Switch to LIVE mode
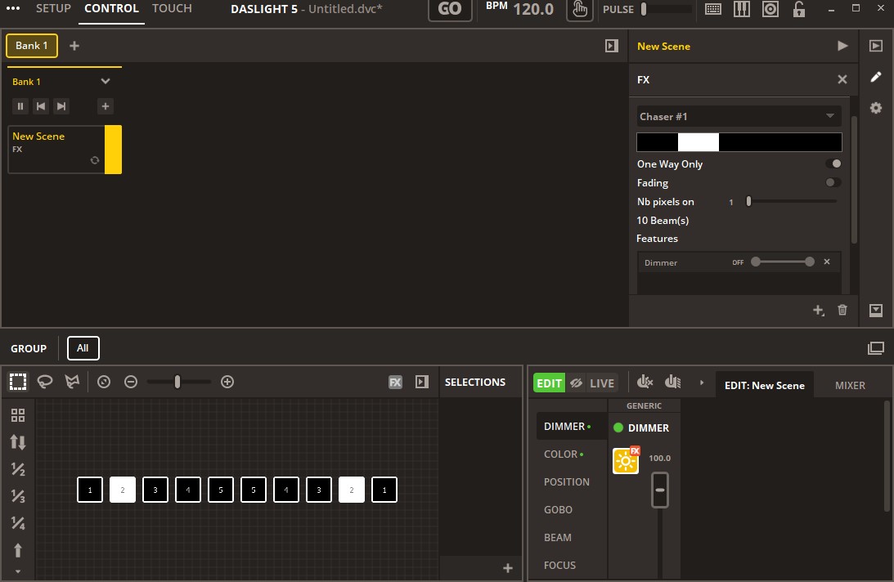Viewport: 894px width, 582px height. (601, 383)
